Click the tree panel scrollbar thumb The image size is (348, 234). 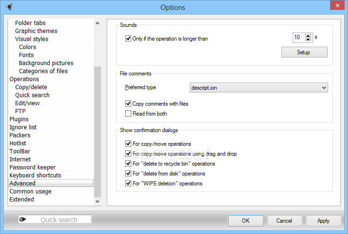tap(97, 132)
